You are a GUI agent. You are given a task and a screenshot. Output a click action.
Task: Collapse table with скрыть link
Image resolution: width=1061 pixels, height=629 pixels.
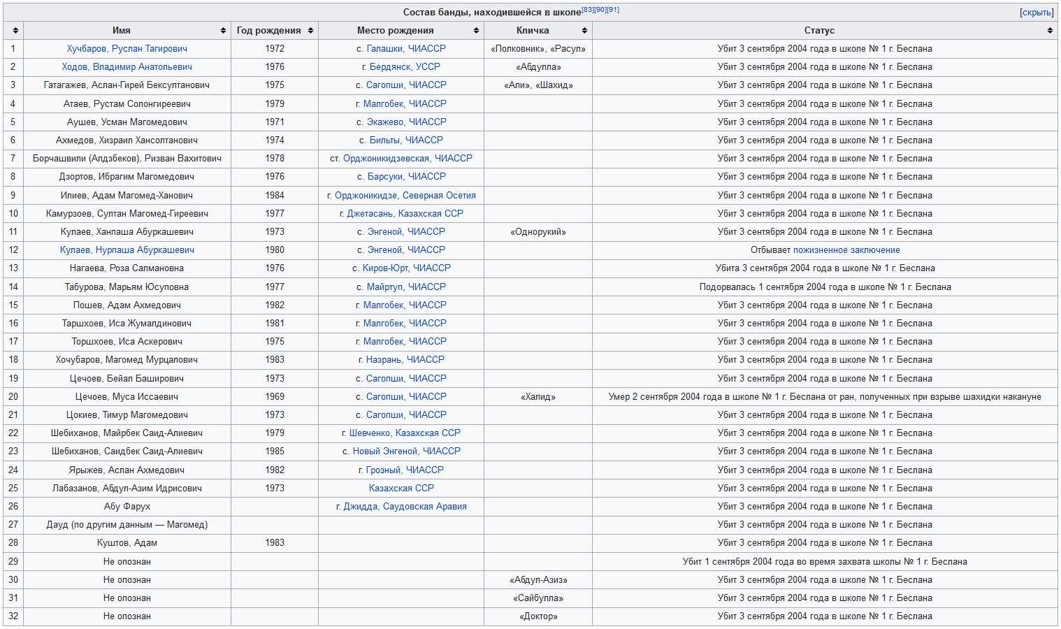click(1037, 13)
